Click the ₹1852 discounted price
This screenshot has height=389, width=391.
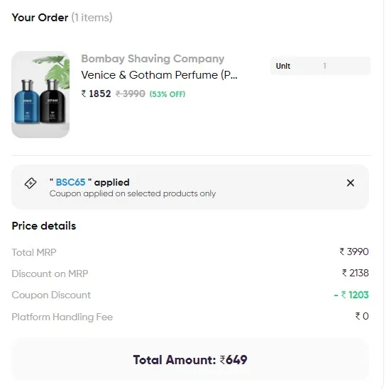tap(96, 94)
